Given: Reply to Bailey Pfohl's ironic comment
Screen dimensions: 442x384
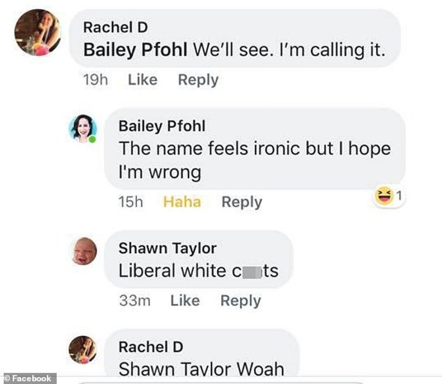Looking at the screenshot, I should [x=241, y=202].
